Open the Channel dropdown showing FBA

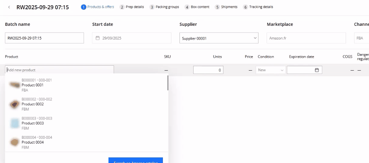(361, 38)
